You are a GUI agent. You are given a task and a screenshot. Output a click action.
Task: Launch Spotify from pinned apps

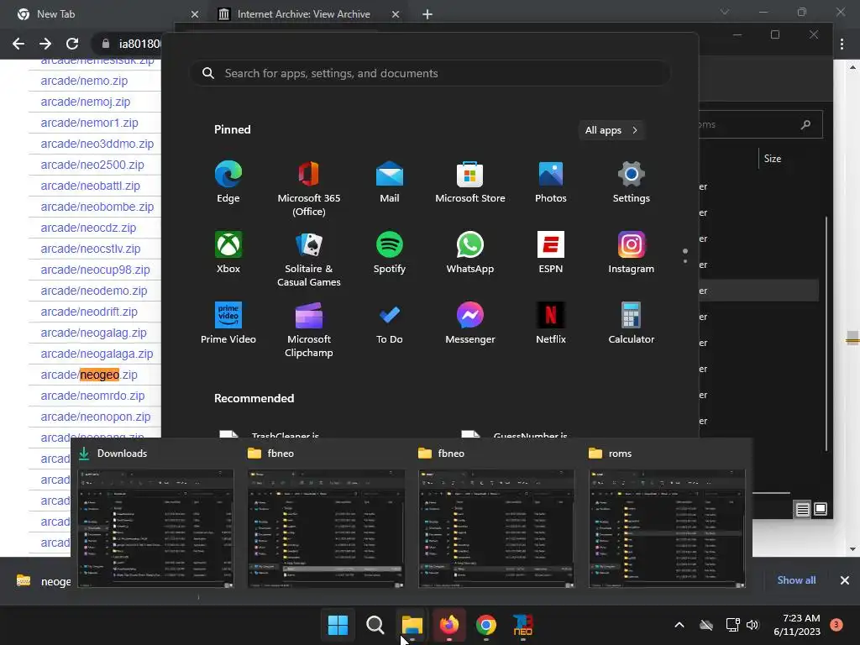pos(390,253)
